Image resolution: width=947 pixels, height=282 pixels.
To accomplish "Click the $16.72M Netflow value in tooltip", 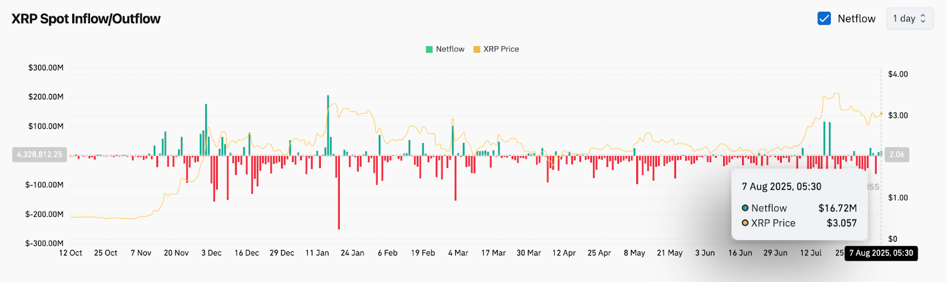I will point(837,208).
